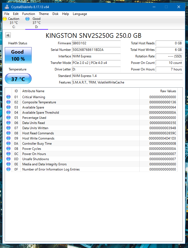Click the status circle for Host Write Commands
This screenshot has width=188, height=248.
coord(8,138)
